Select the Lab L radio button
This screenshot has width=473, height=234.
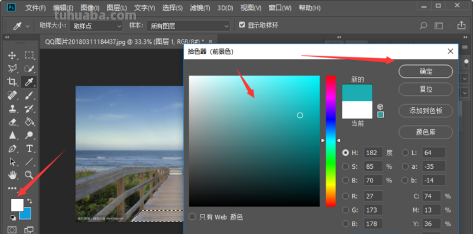pyautogui.click(x=405, y=153)
